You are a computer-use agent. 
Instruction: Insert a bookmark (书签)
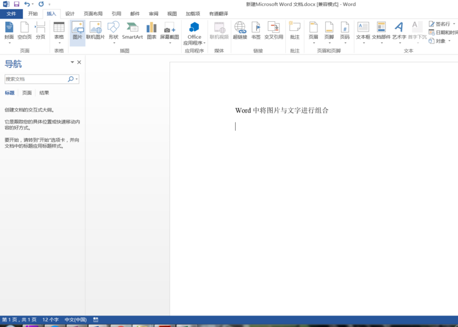[256, 31]
